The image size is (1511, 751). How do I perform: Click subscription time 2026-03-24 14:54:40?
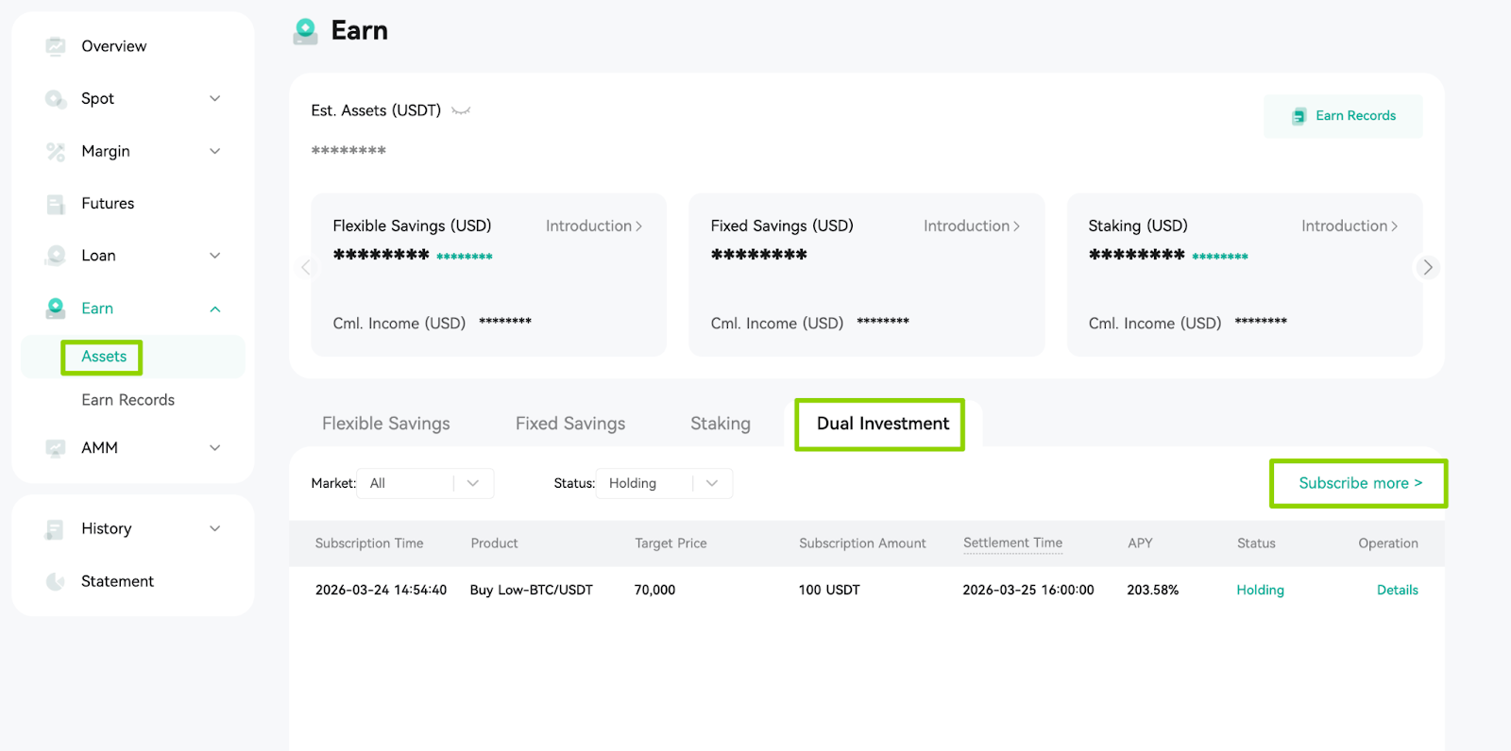point(381,591)
